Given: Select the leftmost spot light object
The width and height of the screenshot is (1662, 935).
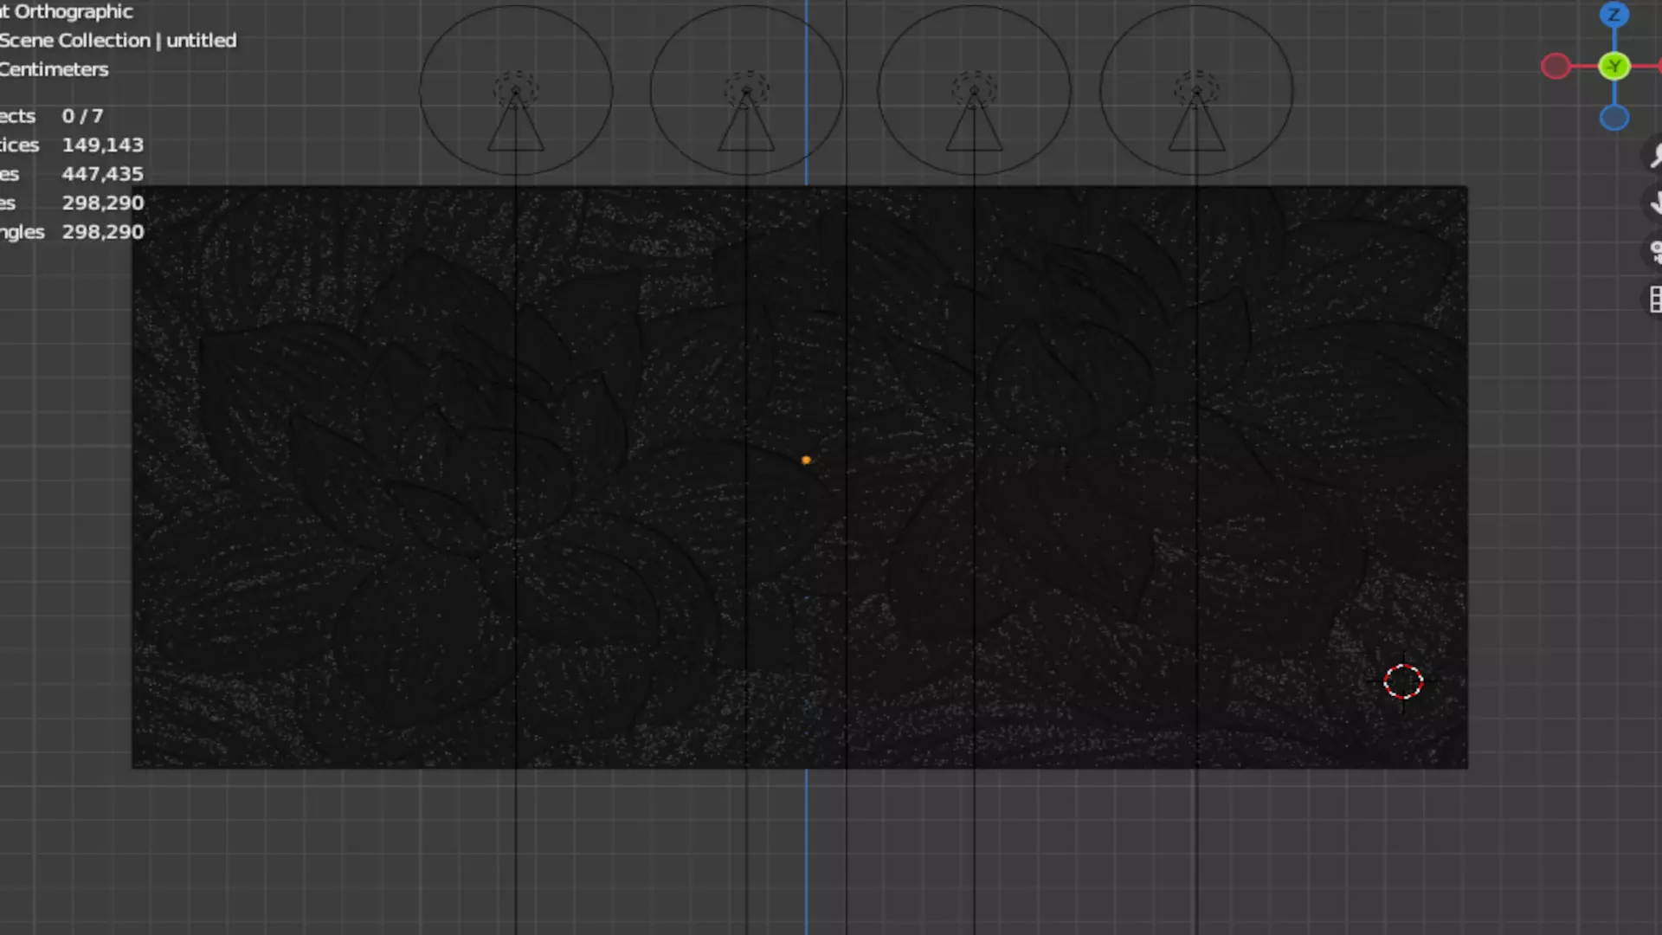Looking at the screenshot, I should (516, 91).
